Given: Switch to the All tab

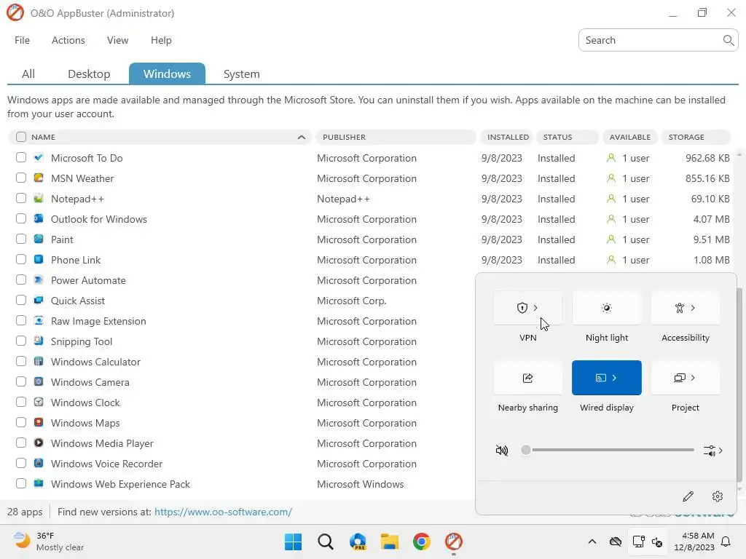Looking at the screenshot, I should [x=28, y=74].
